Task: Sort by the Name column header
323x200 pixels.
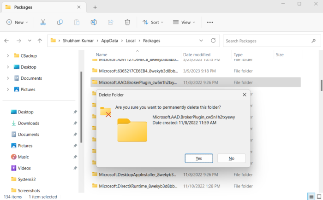Action: pos(102,55)
